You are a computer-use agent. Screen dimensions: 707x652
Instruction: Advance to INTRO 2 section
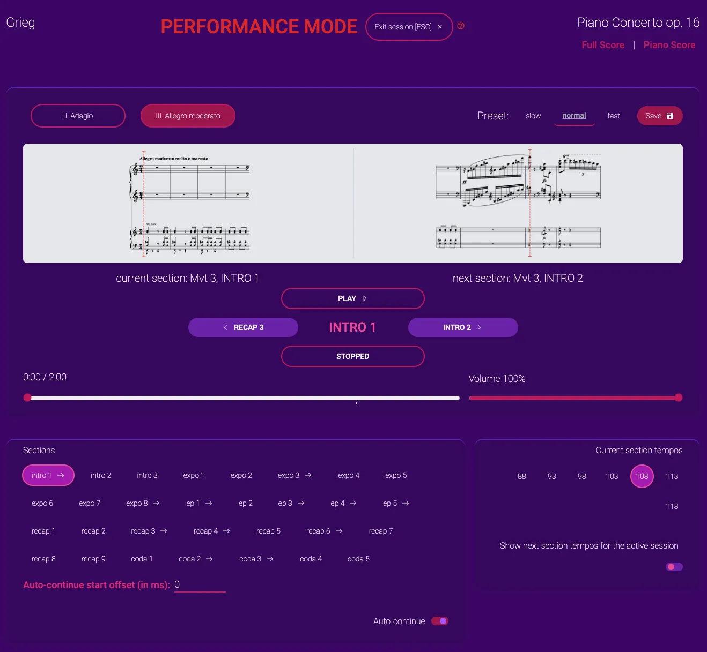pos(463,327)
